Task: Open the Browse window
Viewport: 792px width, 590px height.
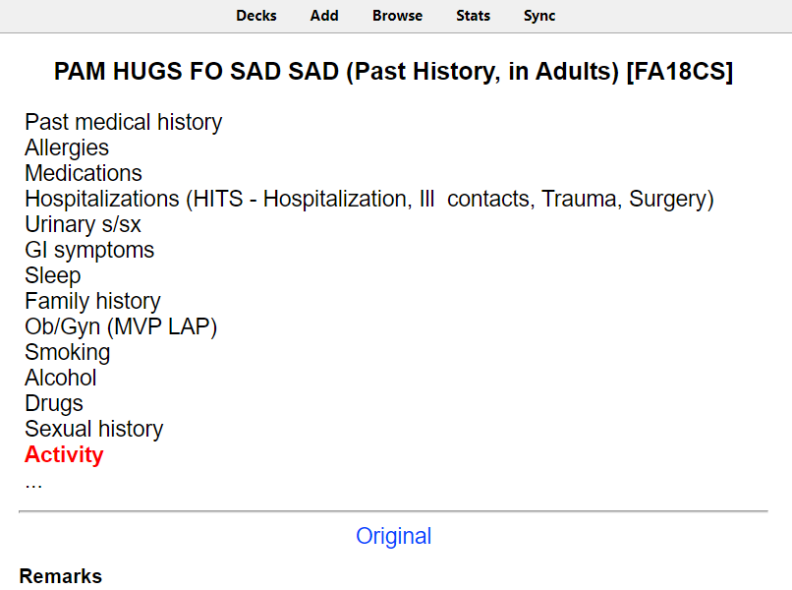Action: (x=398, y=16)
